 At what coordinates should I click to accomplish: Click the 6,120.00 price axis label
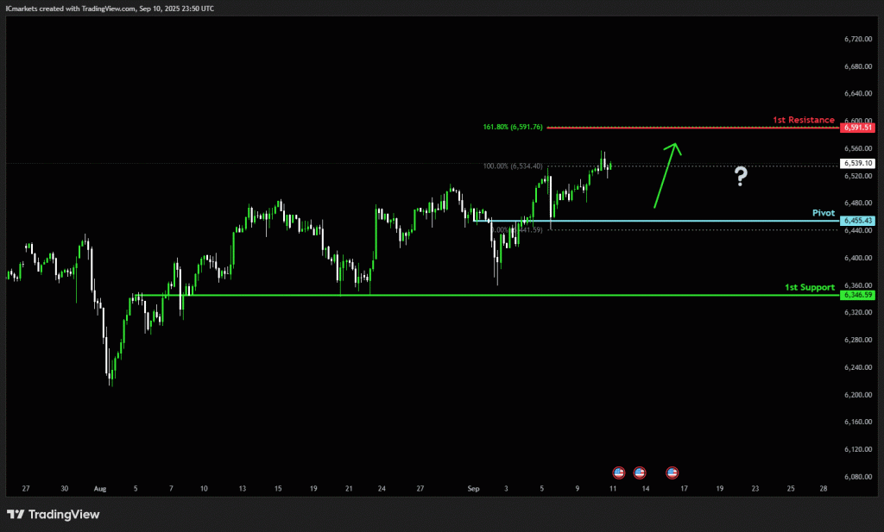tap(858, 449)
